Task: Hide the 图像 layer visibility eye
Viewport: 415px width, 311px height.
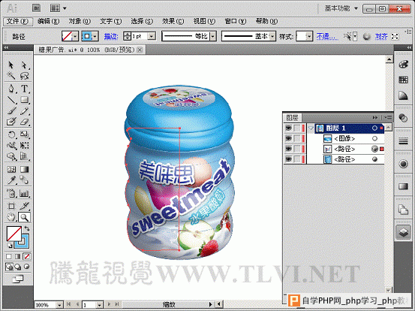Action: pos(288,138)
